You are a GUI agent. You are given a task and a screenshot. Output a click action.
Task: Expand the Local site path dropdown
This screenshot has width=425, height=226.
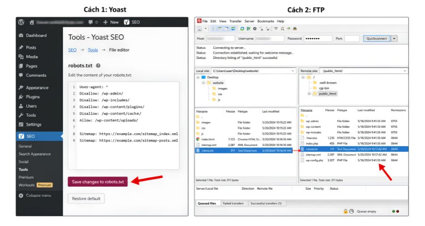point(293,71)
